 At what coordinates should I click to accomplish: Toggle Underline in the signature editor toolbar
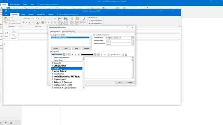pyautogui.click(x=79, y=55)
